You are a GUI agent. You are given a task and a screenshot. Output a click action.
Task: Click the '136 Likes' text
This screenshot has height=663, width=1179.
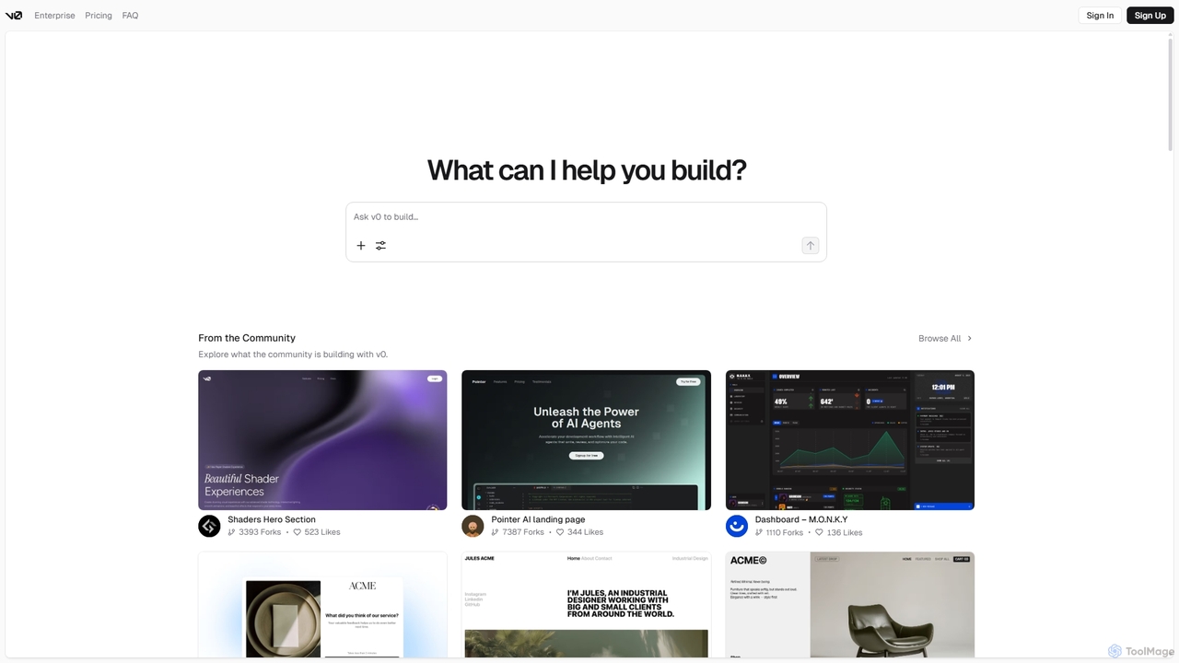[845, 532]
